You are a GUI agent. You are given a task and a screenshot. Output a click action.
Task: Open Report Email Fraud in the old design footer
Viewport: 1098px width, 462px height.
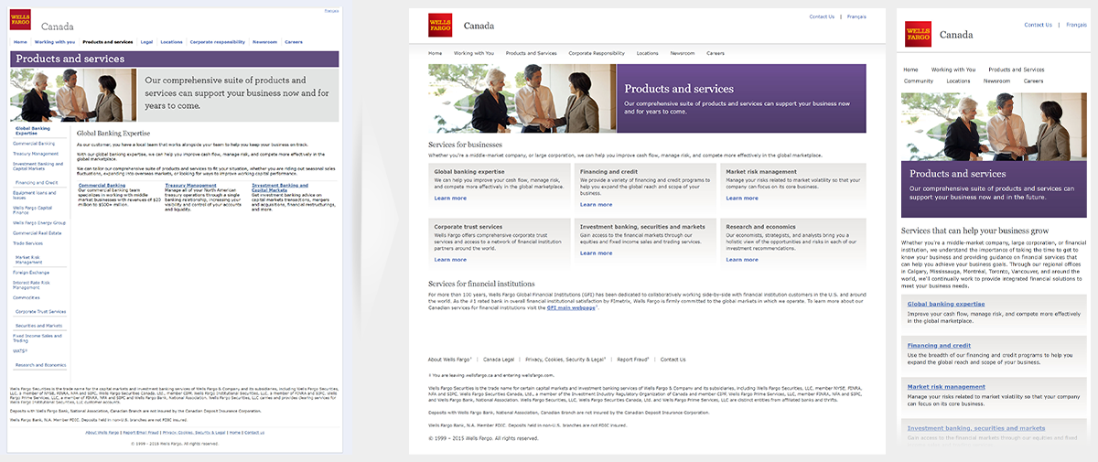pos(141,433)
